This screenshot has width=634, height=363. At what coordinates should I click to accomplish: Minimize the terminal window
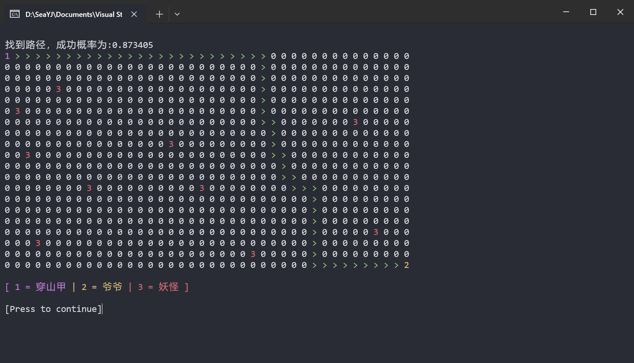pos(566,12)
